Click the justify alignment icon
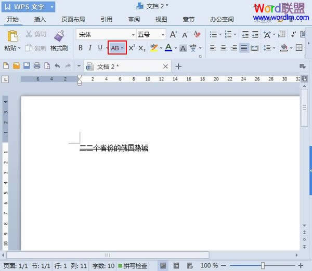 pos(244,48)
